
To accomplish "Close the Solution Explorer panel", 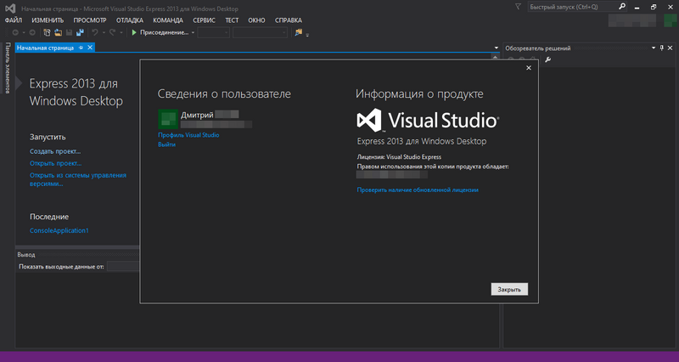I will tap(670, 48).
